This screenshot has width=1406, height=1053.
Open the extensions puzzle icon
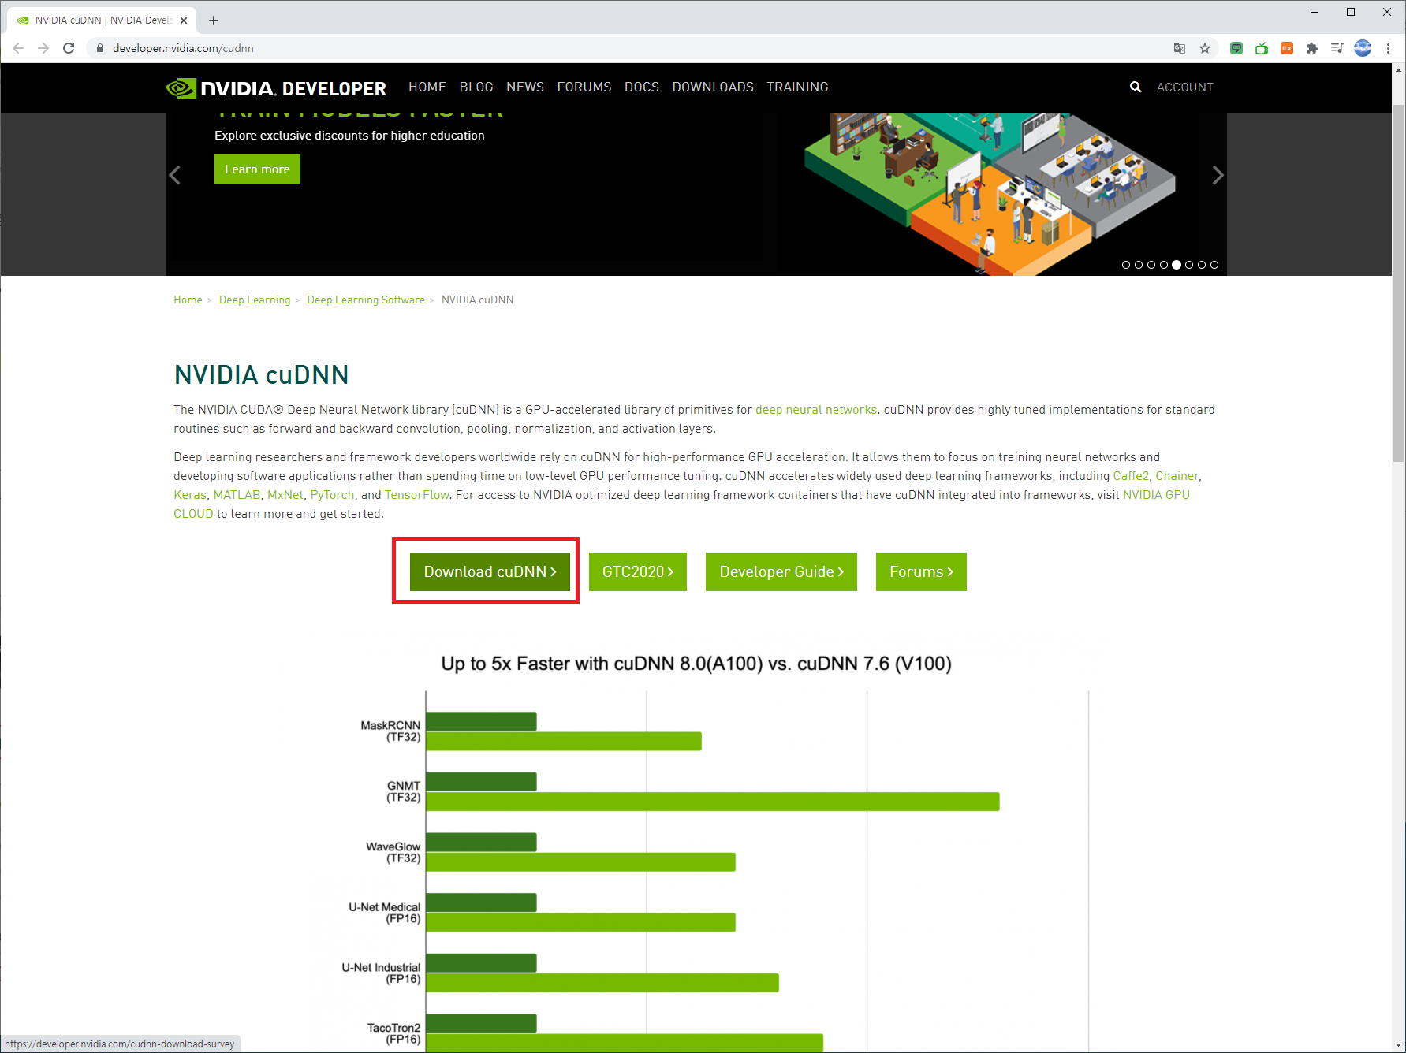point(1312,48)
